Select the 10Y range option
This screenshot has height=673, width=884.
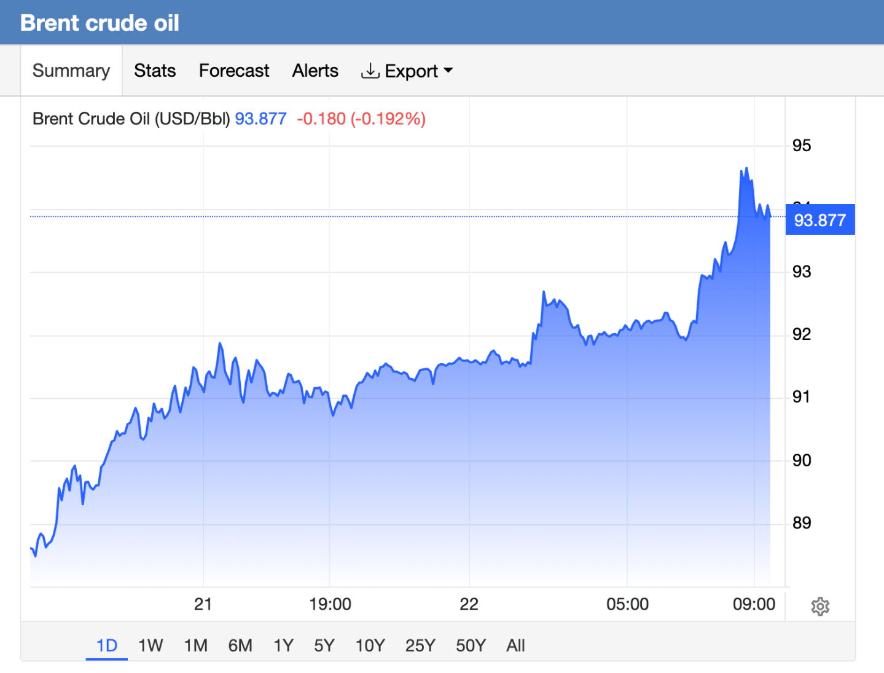click(x=370, y=645)
